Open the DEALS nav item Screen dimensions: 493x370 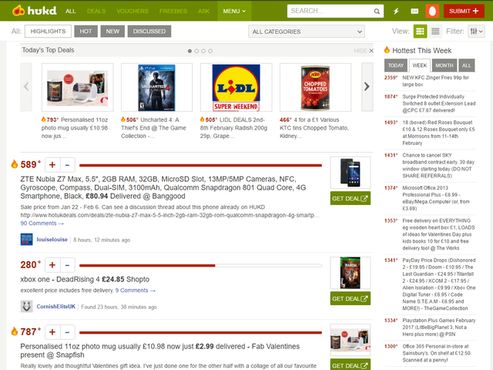[96, 11]
